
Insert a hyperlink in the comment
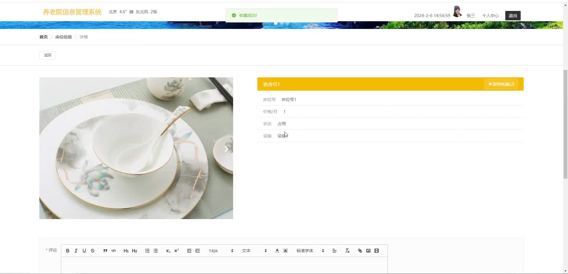tap(360, 251)
